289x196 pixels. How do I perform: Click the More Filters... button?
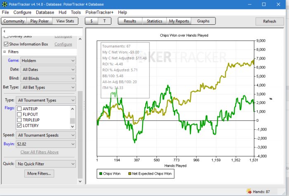click(x=39, y=174)
